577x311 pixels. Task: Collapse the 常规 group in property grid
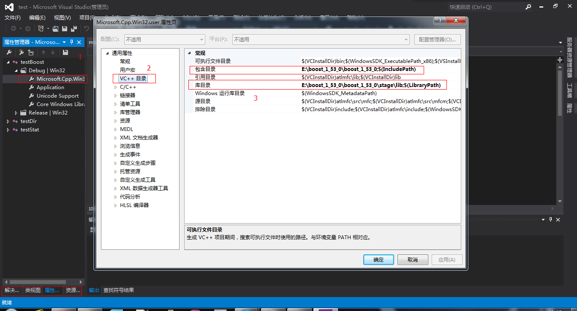pyautogui.click(x=190, y=53)
